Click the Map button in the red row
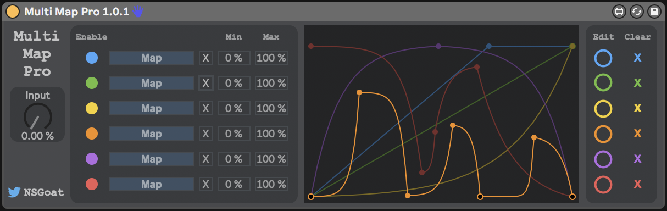The width and height of the screenshot is (667, 211). (152, 184)
